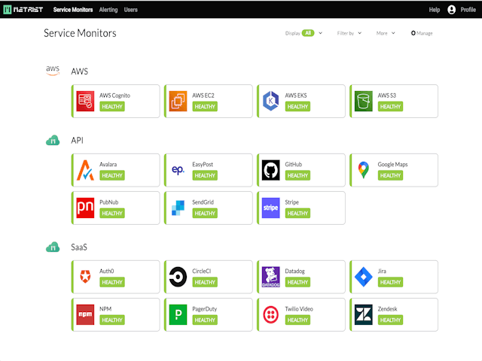Viewport: 482px width, 361px height.
Task: Open the AWS S3 bucket icon
Action: point(363,101)
